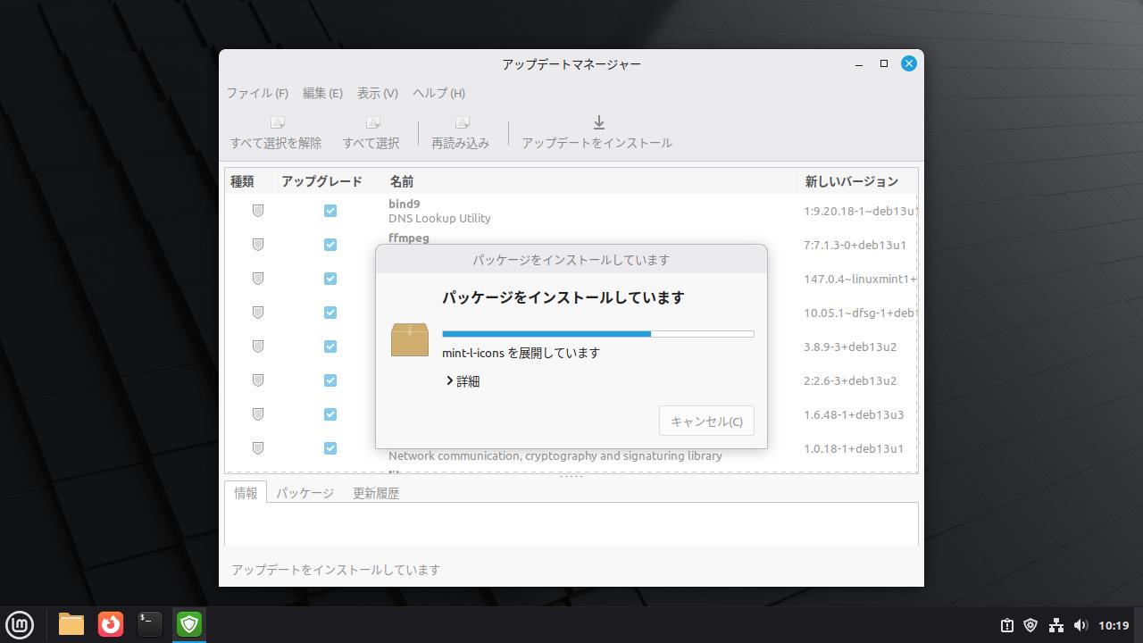
Task: Launch Firefox from the taskbar
Action: click(x=111, y=624)
